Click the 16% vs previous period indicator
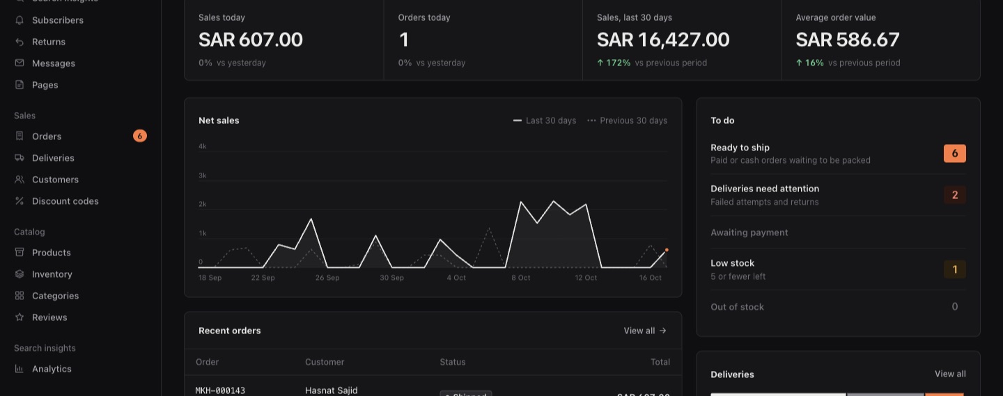Viewport: 1003px width, 396px height. pos(848,63)
